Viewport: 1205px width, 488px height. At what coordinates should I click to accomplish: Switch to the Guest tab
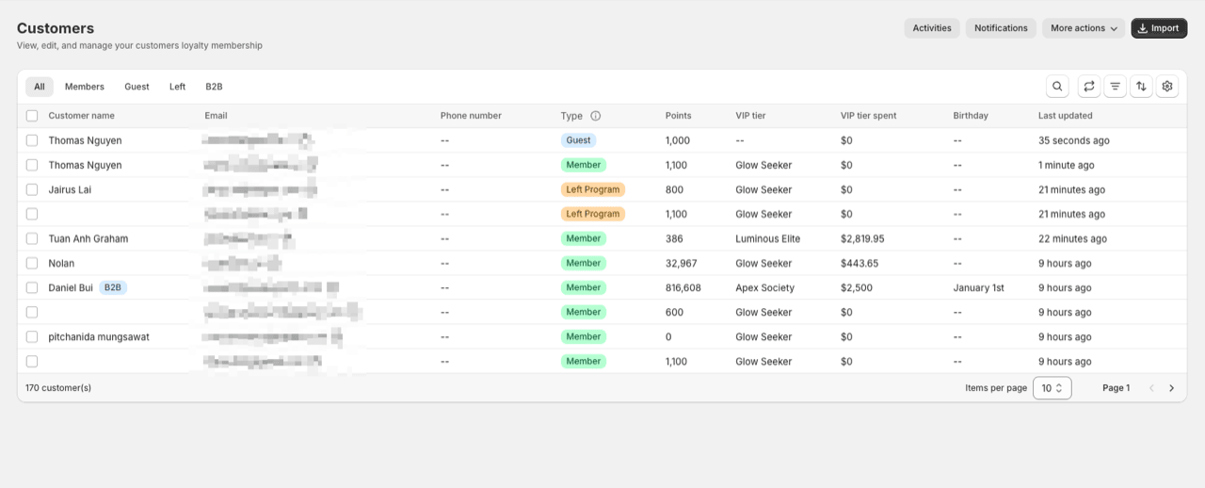point(137,87)
